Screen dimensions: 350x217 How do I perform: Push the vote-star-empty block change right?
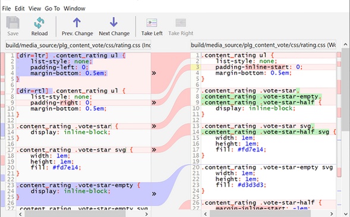tap(154, 194)
